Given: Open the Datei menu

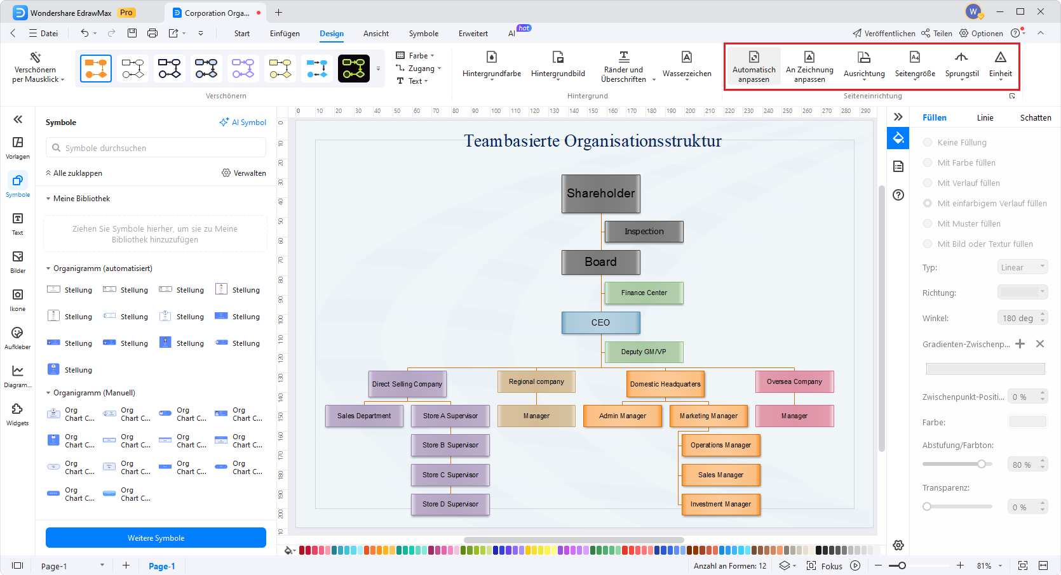Looking at the screenshot, I should [43, 33].
